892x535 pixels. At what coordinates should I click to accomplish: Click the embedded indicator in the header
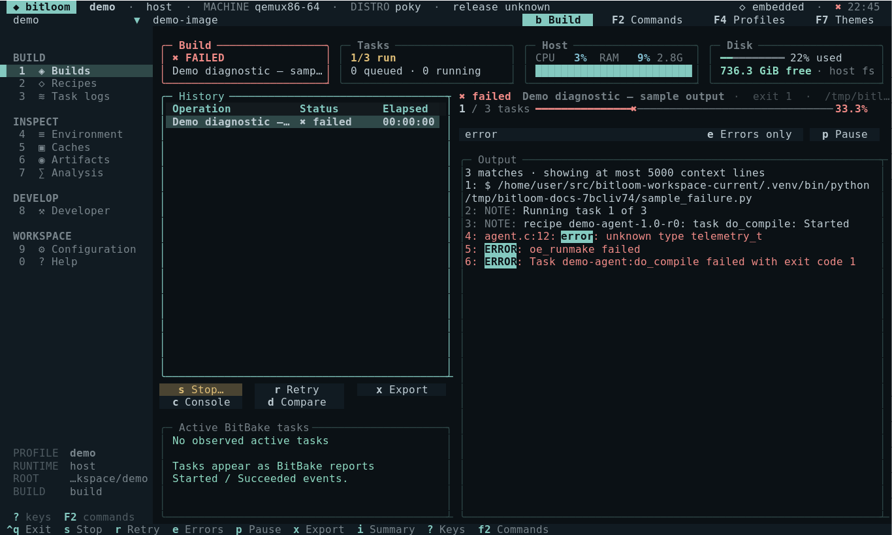click(x=771, y=7)
